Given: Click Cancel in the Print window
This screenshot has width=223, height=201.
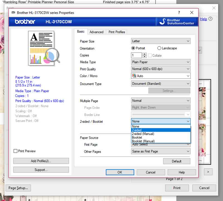Looking at the screenshot, I should pos(204,188).
